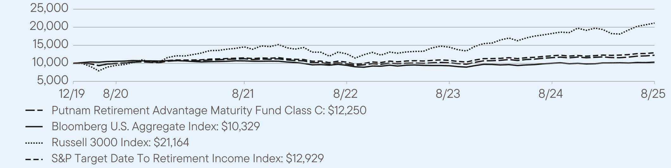Pick the 8/25 date on the x-axis

[x=653, y=94]
